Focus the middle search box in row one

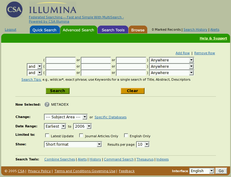click(96, 60)
